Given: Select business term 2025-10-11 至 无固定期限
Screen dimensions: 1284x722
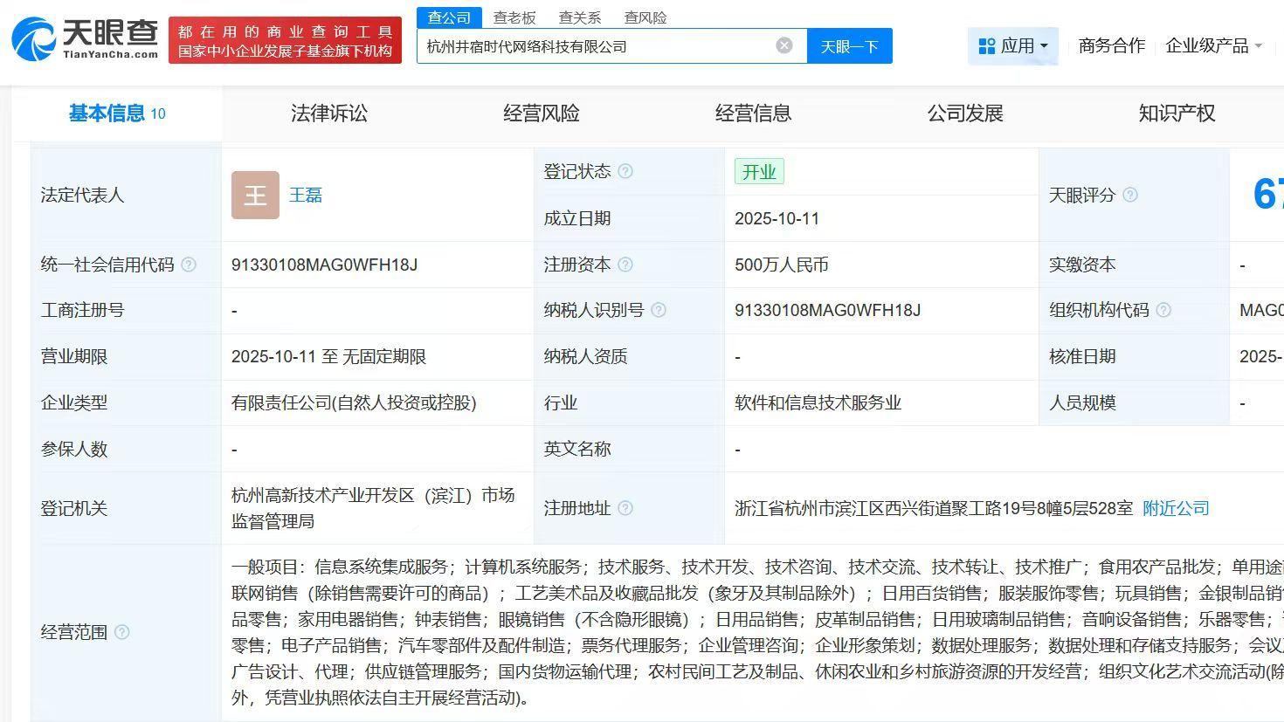Looking at the screenshot, I should pos(328,356).
